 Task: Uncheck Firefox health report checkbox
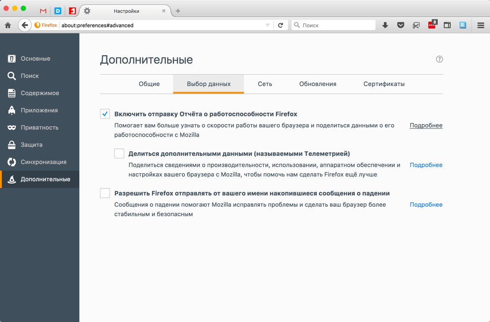105,114
